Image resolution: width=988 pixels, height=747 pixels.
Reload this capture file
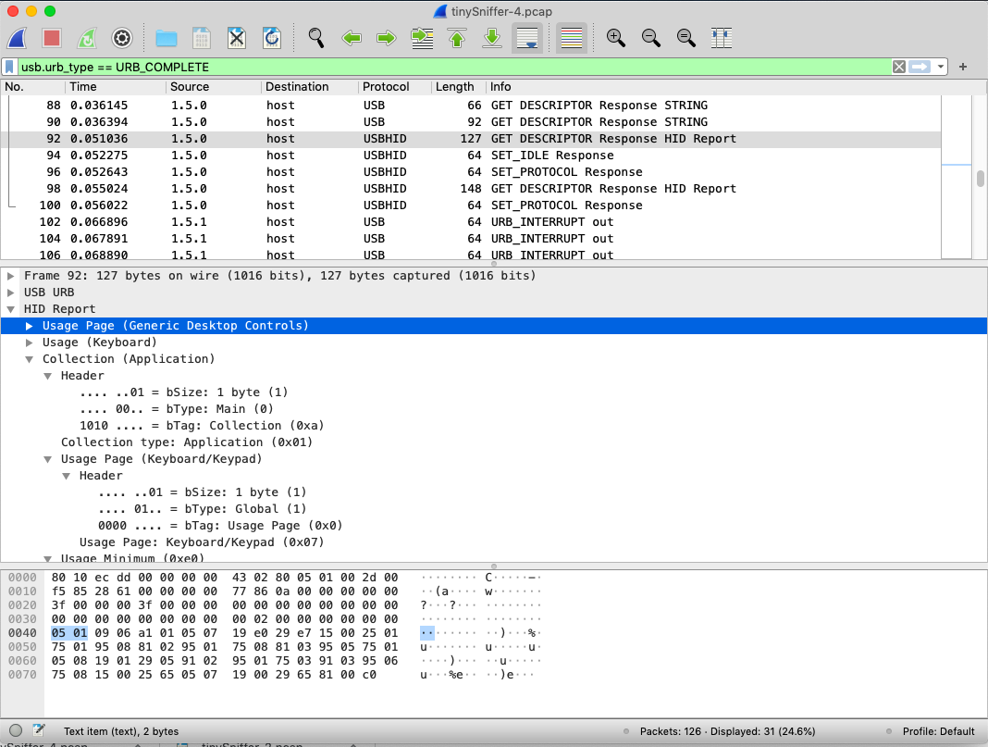coord(272,39)
